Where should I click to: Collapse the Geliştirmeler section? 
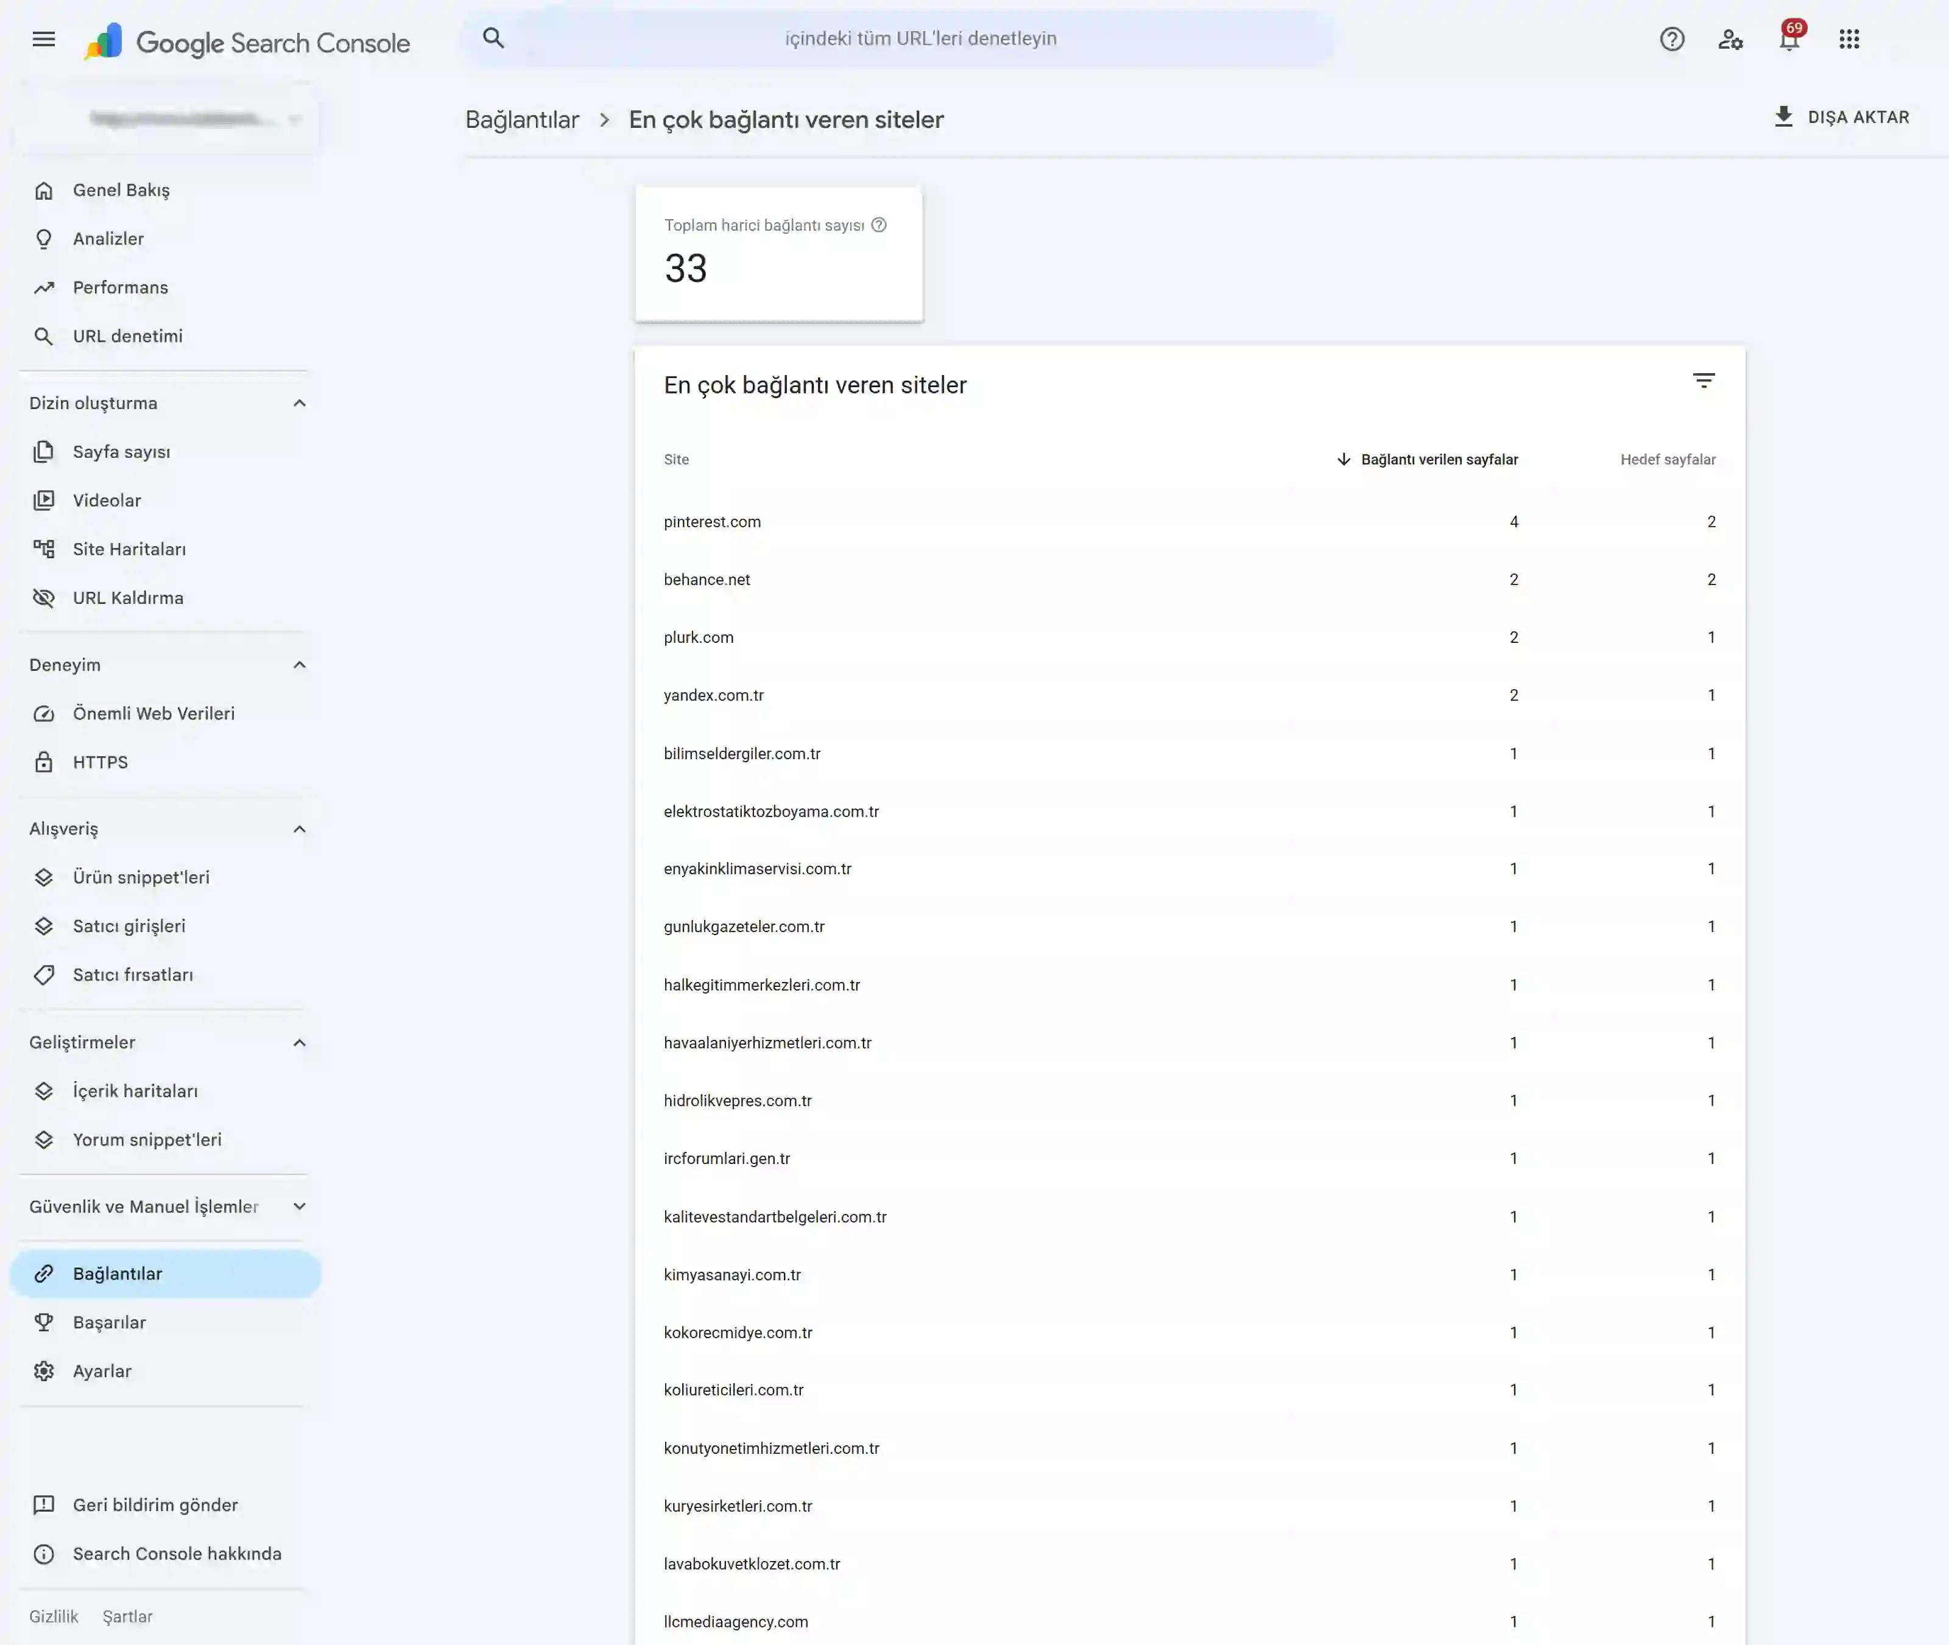(300, 1042)
